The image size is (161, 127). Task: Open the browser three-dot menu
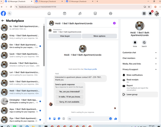(x=160, y=7)
